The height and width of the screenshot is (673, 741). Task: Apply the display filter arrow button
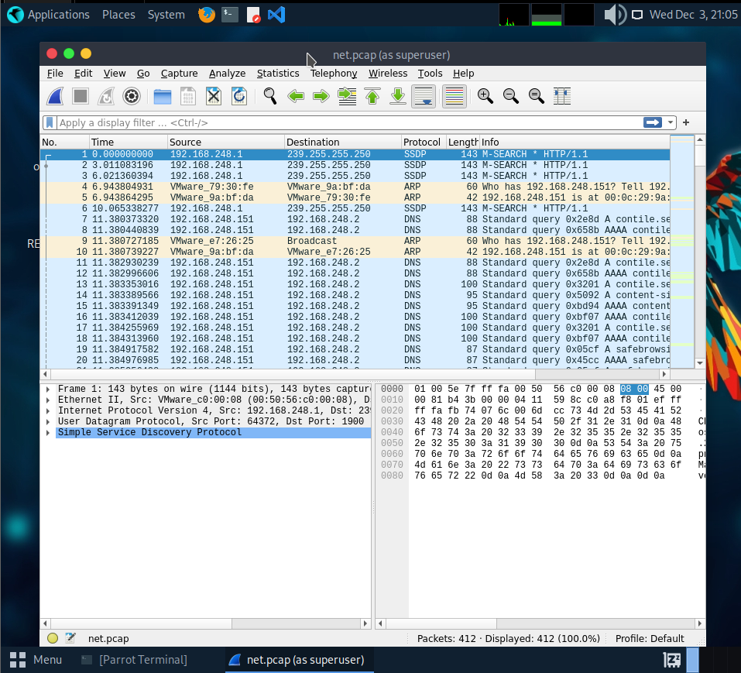click(652, 122)
